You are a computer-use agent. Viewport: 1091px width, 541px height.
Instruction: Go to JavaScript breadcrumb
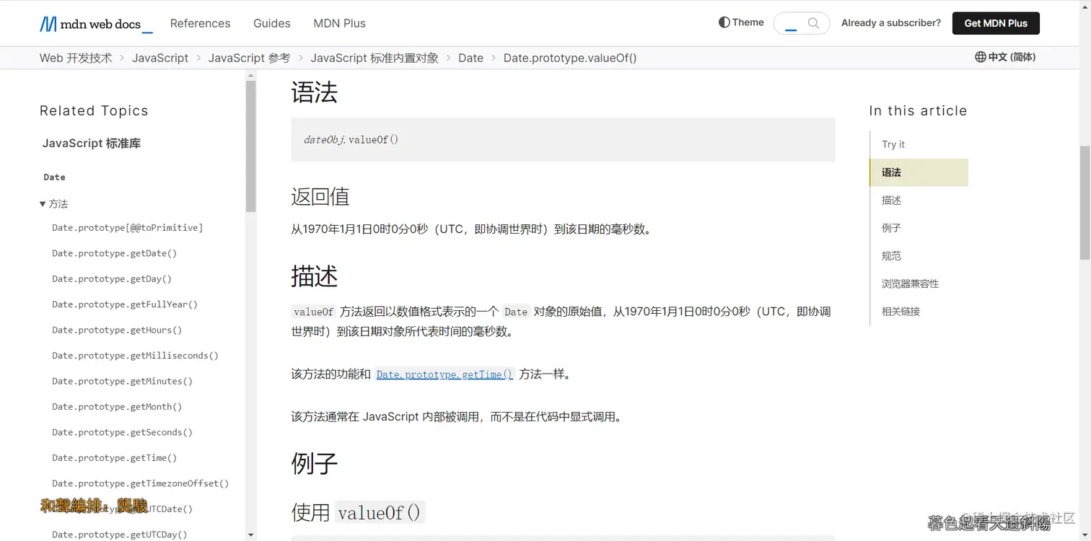(160, 58)
